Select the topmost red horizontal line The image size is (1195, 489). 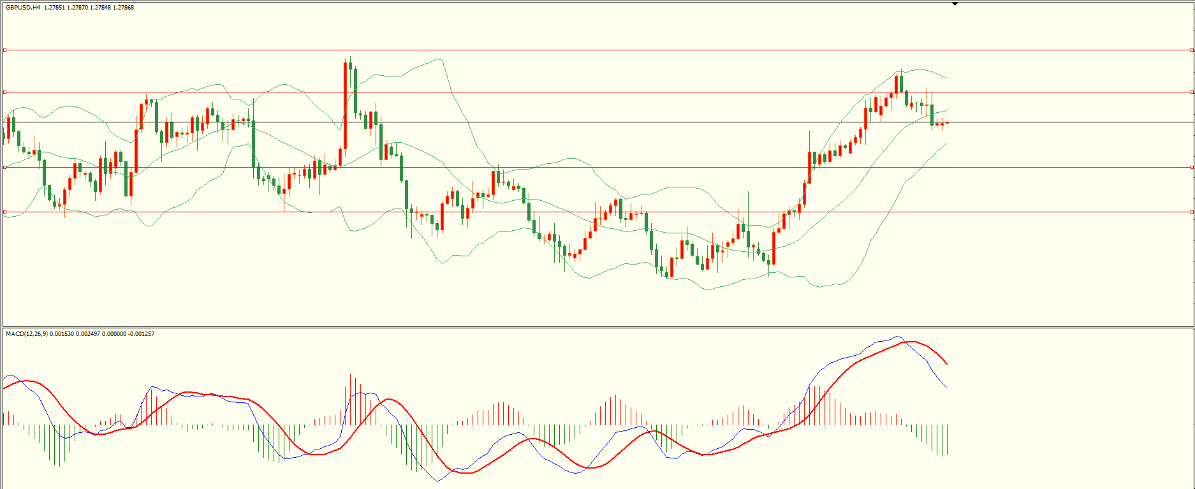pos(597,50)
